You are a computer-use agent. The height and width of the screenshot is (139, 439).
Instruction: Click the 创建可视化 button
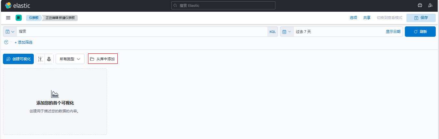(18, 59)
